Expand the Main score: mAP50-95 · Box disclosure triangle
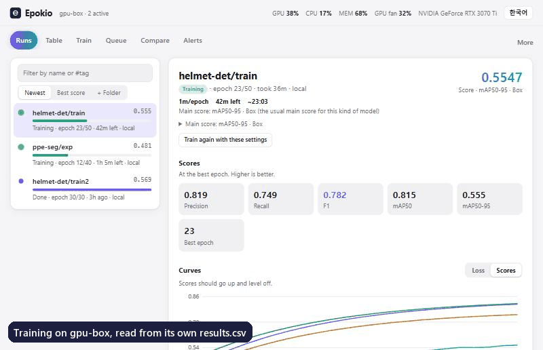The width and height of the screenshot is (543, 350). coord(181,124)
